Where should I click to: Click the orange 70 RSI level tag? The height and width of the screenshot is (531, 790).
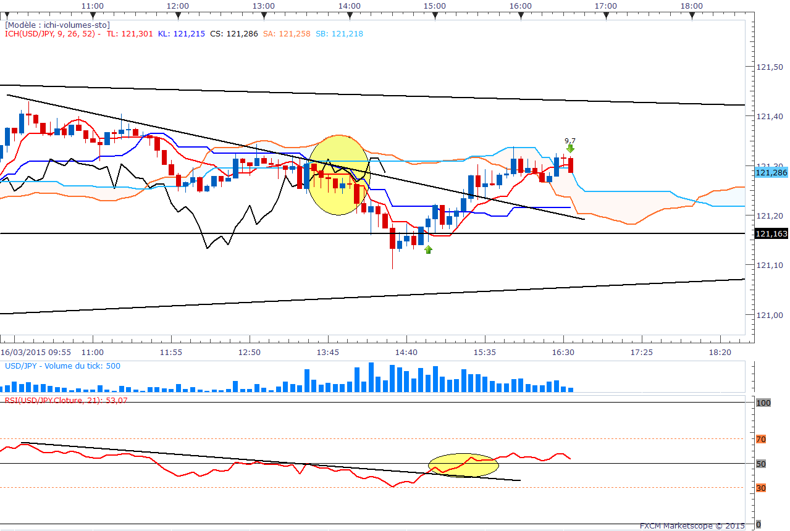[761, 439]
